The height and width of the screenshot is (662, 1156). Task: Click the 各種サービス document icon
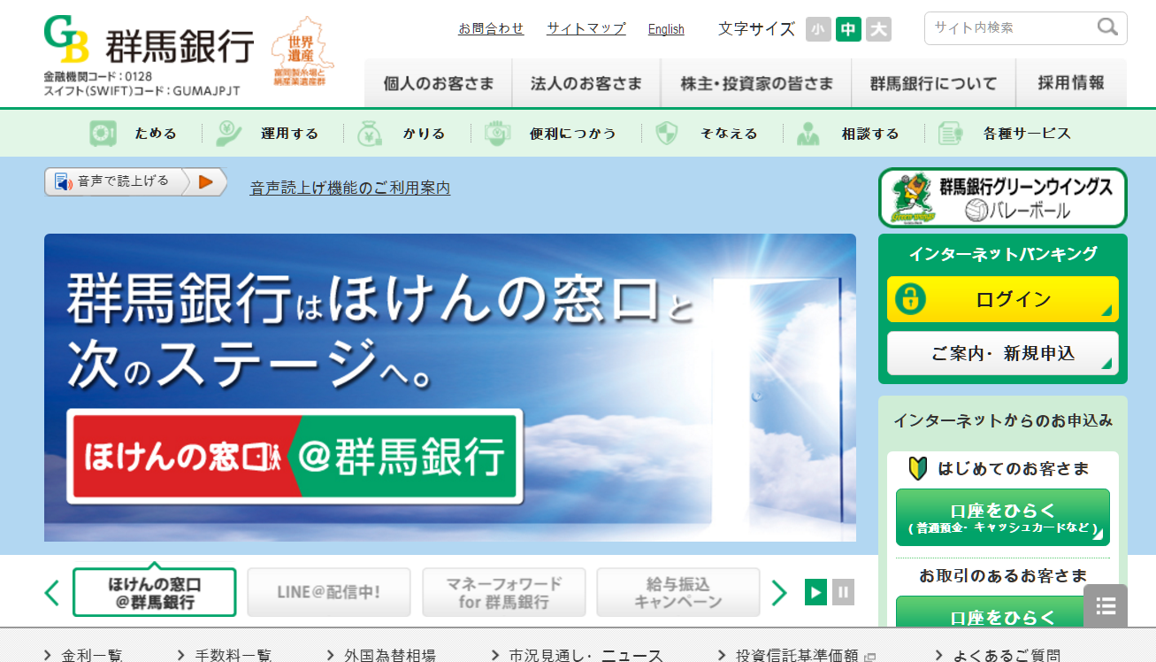(x=950, y=134)
